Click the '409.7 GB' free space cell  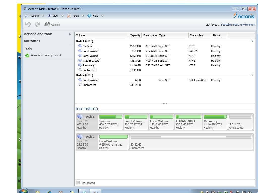151,61
